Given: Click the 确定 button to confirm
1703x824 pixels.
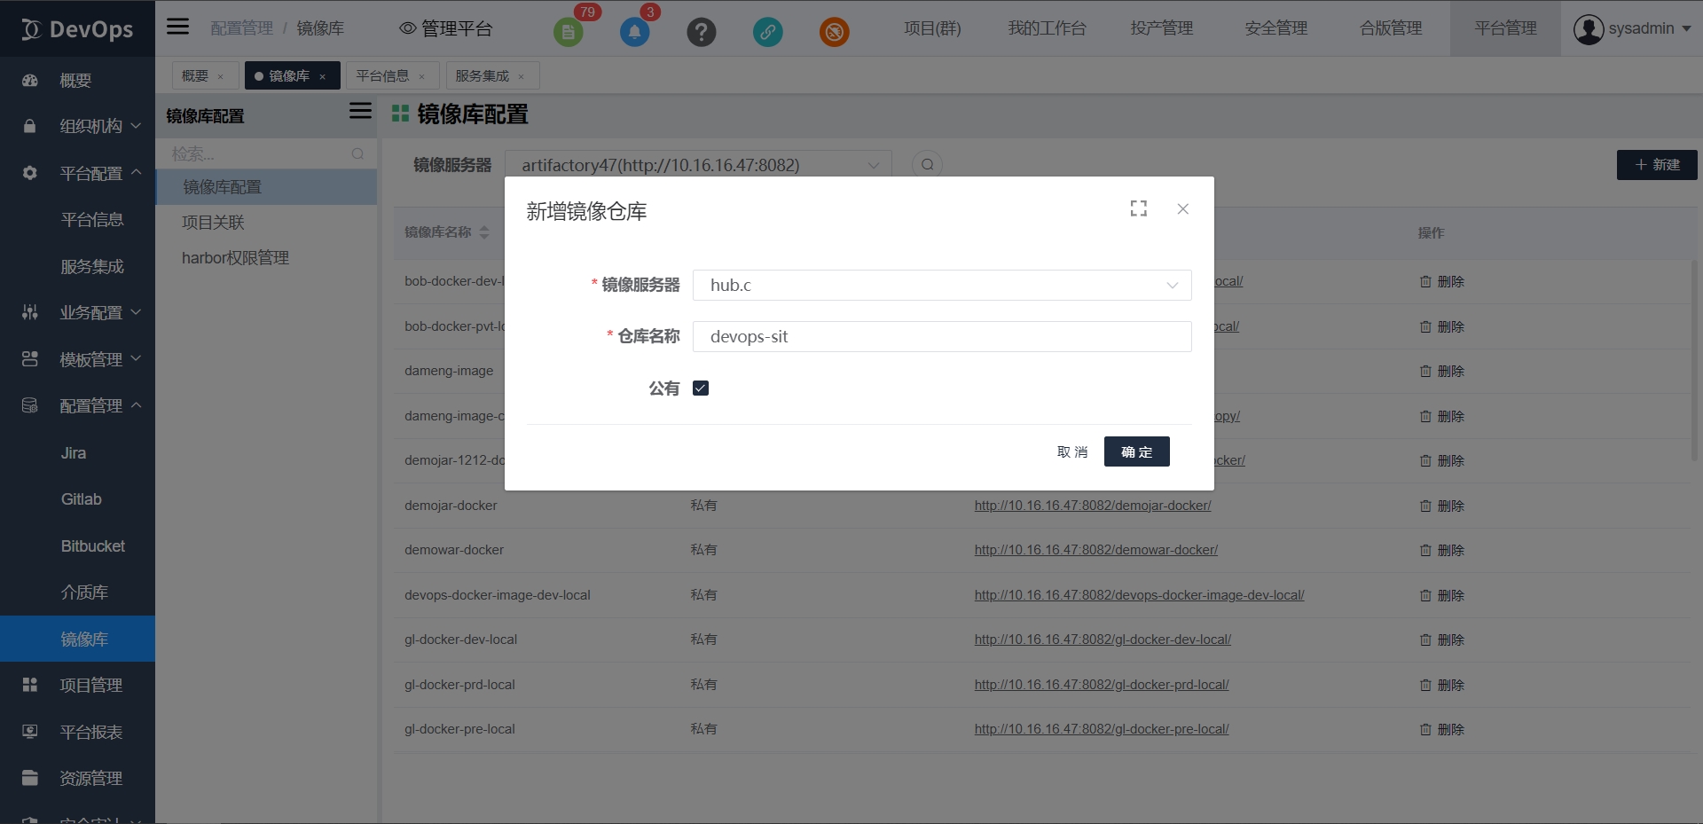Looking at the screenshot, I should 1136,452.
